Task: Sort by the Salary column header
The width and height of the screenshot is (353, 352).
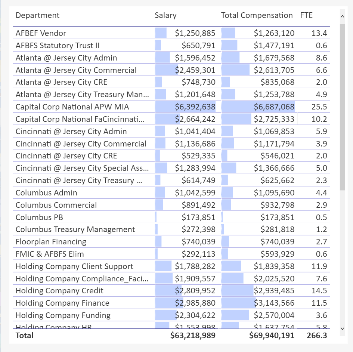Action: click(165, 15)
